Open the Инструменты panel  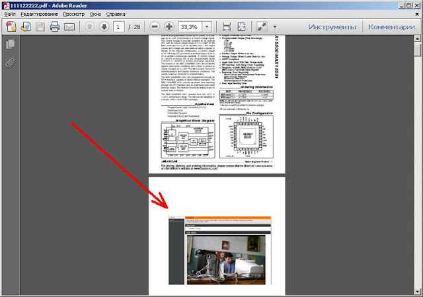click(x=332, y=27)
